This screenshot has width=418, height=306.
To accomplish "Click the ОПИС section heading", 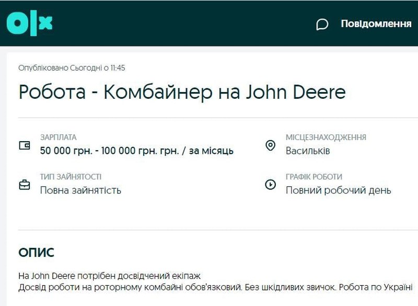I will click(x=36, y=253).
